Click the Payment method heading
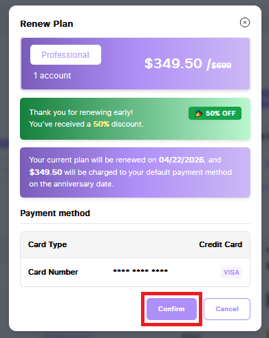 pos(55,213)
